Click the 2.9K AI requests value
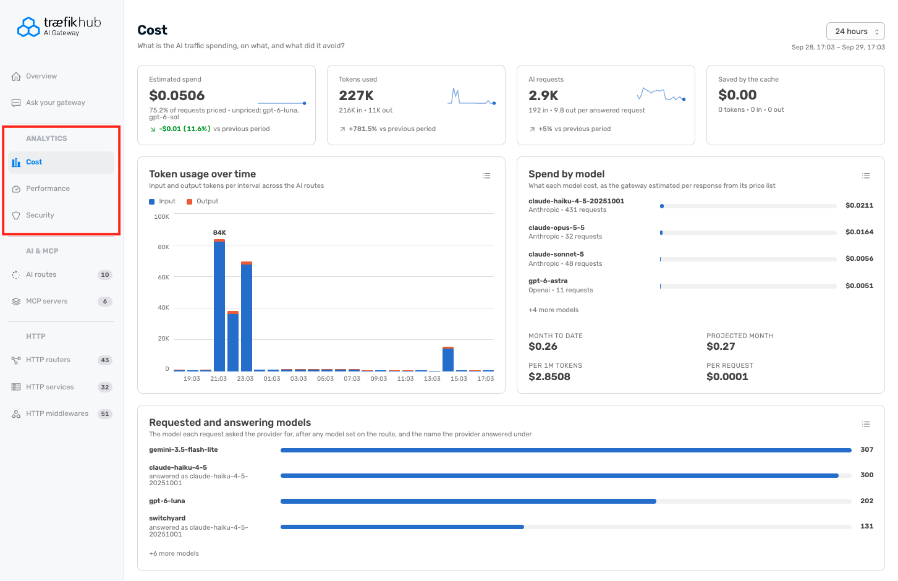Image resolution: width=898 pixels, height=581 pixels. pos(544,96)
